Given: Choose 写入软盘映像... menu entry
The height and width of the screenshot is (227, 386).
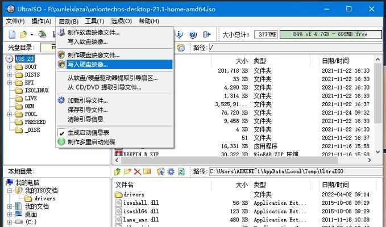Looking at the screenshot, I should tap(115, 42).
